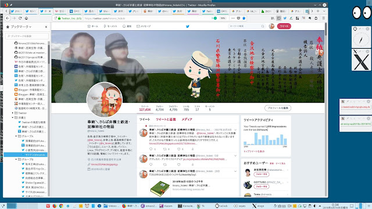This screenshot has width=372, height=209.
Task: Click the bookmark star in the address bar
Action: (244, 18)
